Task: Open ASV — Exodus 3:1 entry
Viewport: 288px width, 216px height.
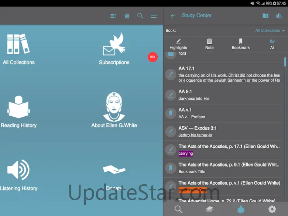Action: [x=223, y=132]
